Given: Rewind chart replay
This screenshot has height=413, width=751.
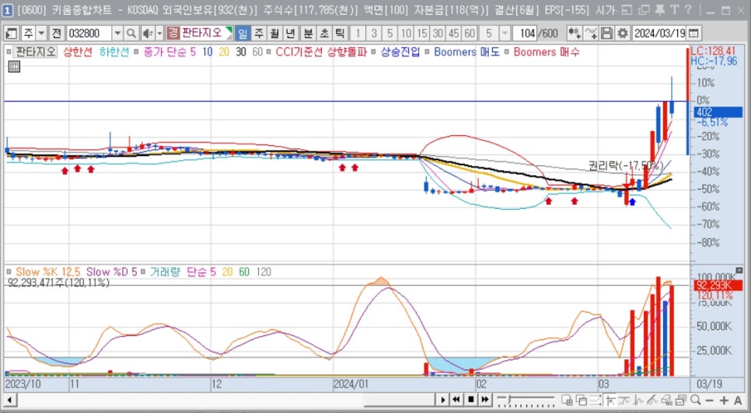Looking at the screenshot, I should click(x=456, y=400).
